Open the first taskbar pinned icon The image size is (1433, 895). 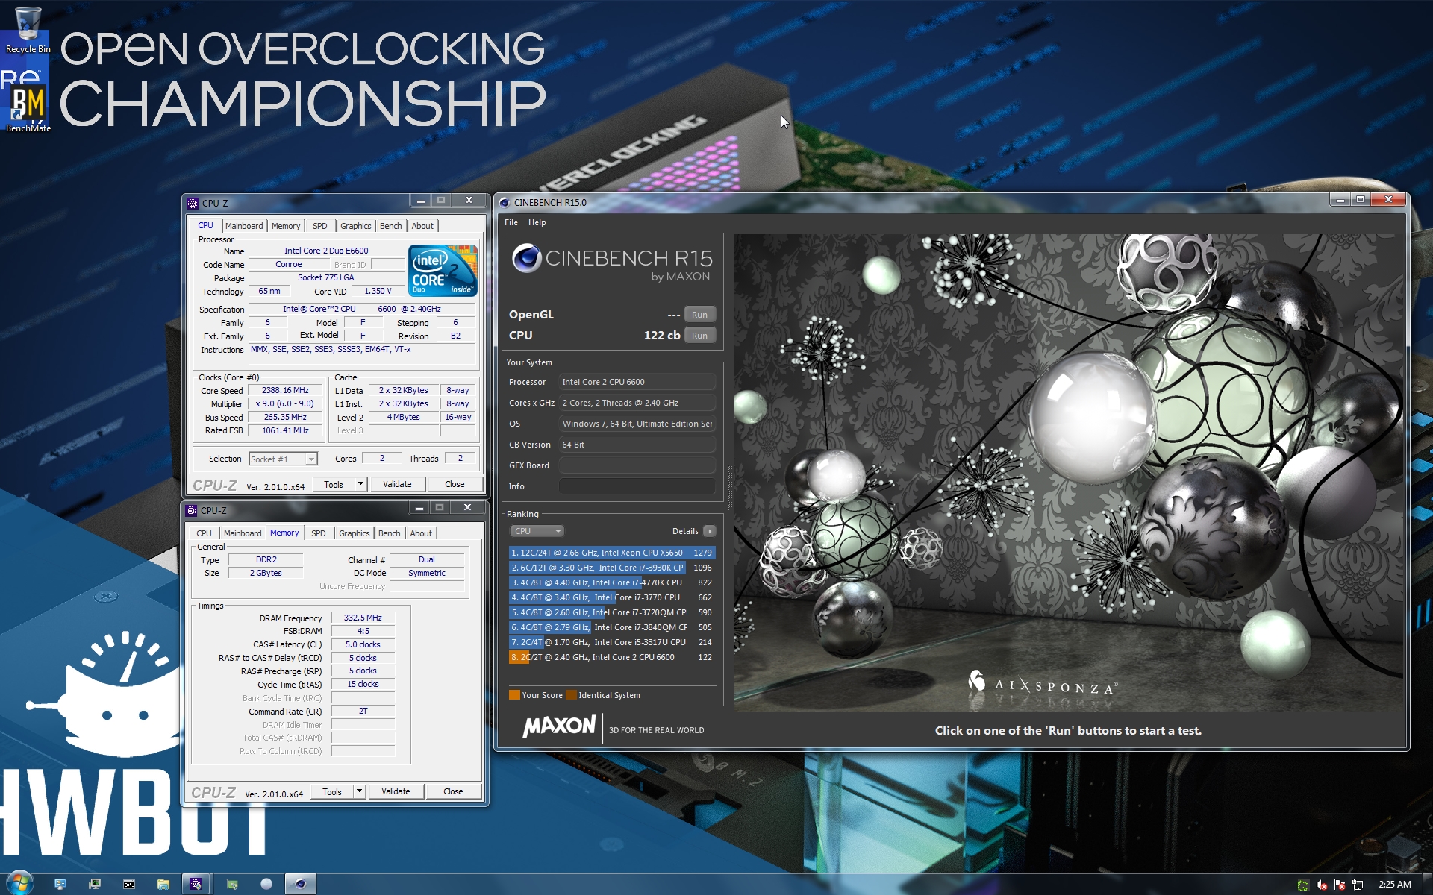click(x=60, y=884)
